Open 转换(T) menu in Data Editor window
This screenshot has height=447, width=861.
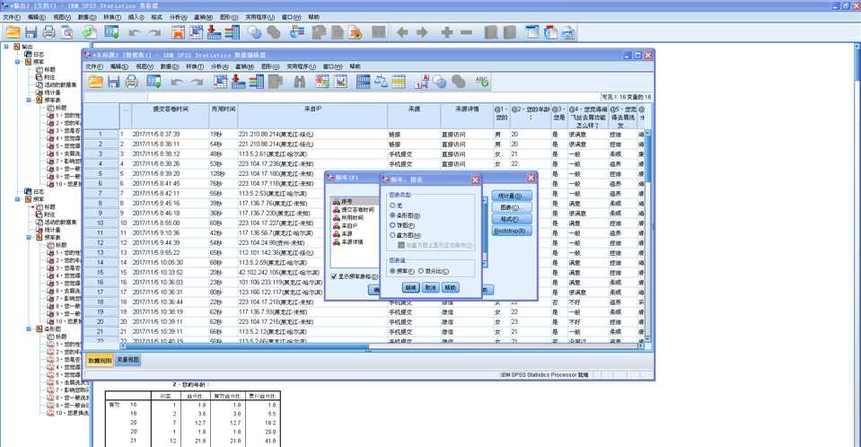[195, 66]
